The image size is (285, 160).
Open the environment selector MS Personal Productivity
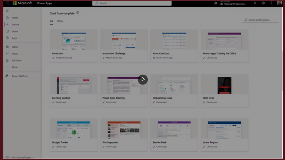pyautogui.click(x=233, y=4)
